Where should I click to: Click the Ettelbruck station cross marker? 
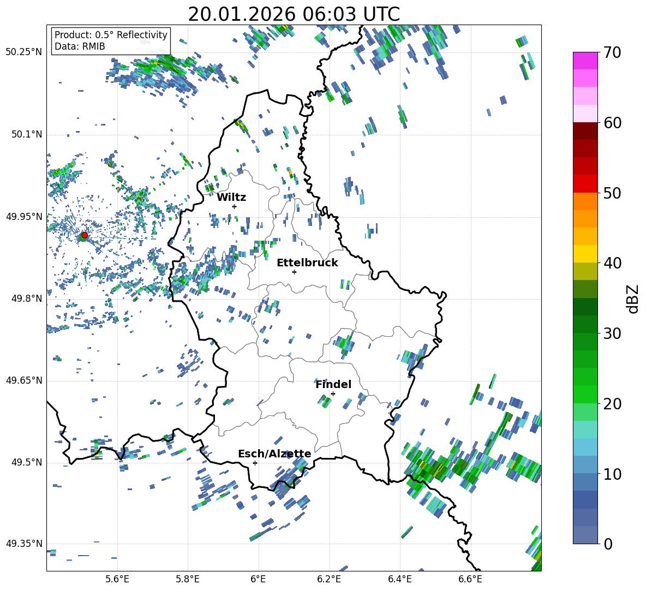[x=294, y=272]
